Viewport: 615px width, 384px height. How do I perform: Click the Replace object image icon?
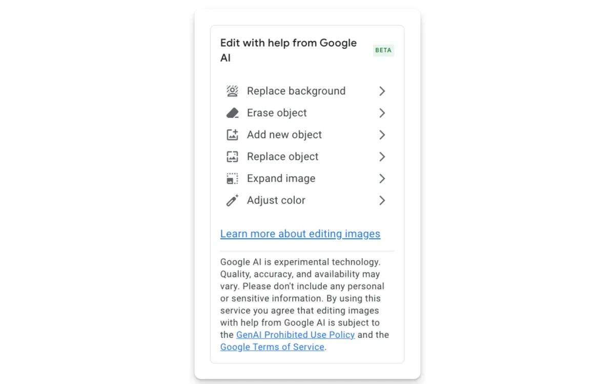click(x=233, y=157)
